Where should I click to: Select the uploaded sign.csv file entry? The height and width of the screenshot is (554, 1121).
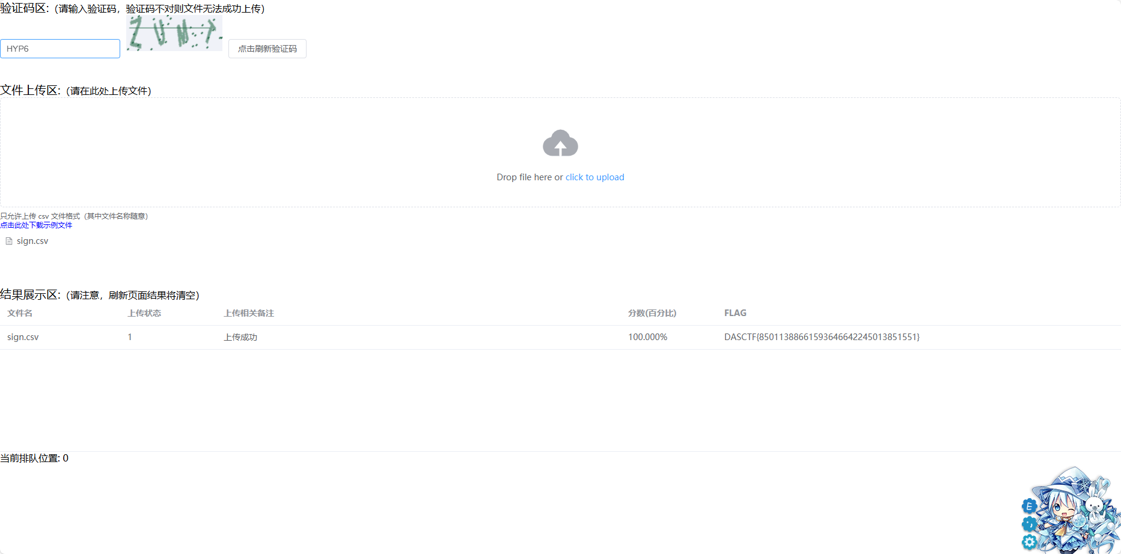coord(32,241)
